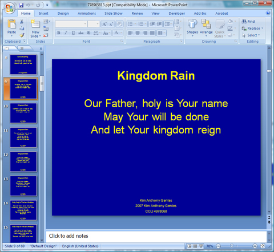Open the Insert ribbon tab

[x=43, y=13]
